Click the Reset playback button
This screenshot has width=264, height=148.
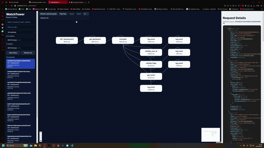coord(79,14)
